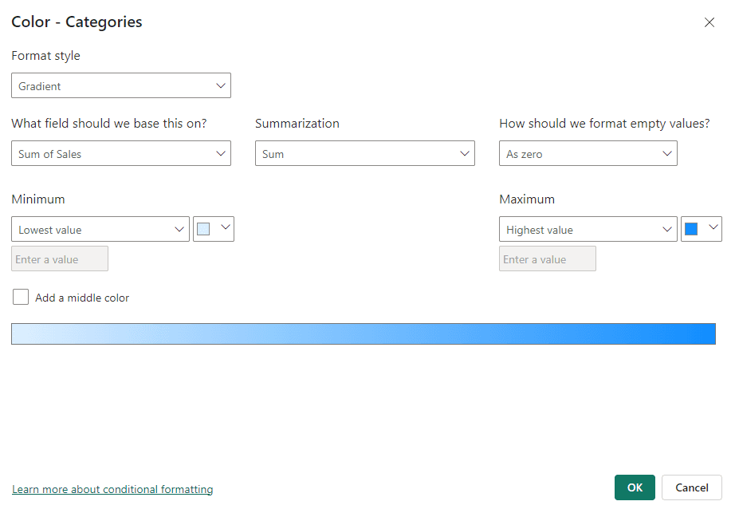The height and width of the screenshot is (513, 735).
Task: Click the minimum Enter a value field
Action: pos(60,258)
